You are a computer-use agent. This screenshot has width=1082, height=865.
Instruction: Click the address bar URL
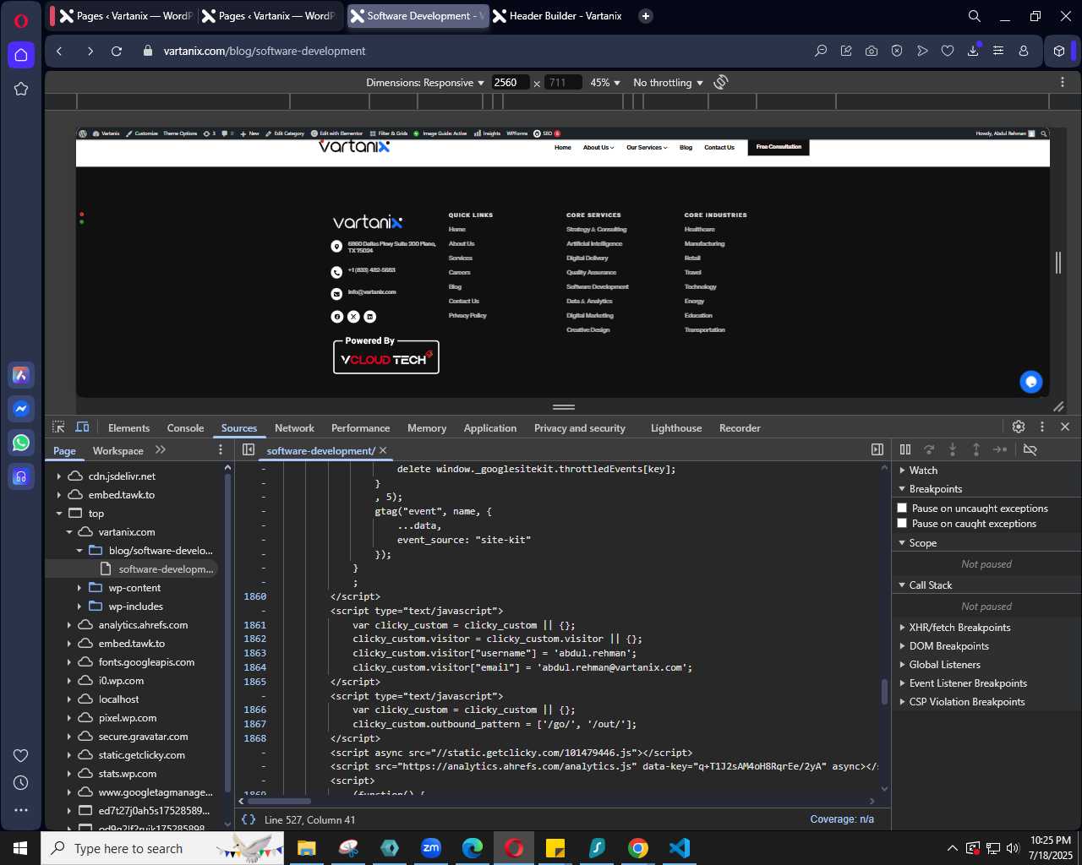click(265, 51)
